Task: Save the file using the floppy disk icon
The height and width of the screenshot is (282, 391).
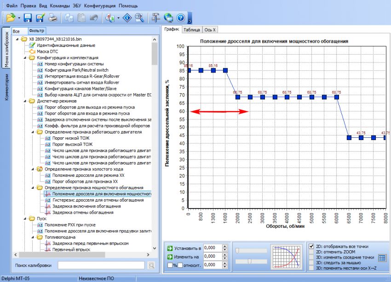Action: [28, 17]
